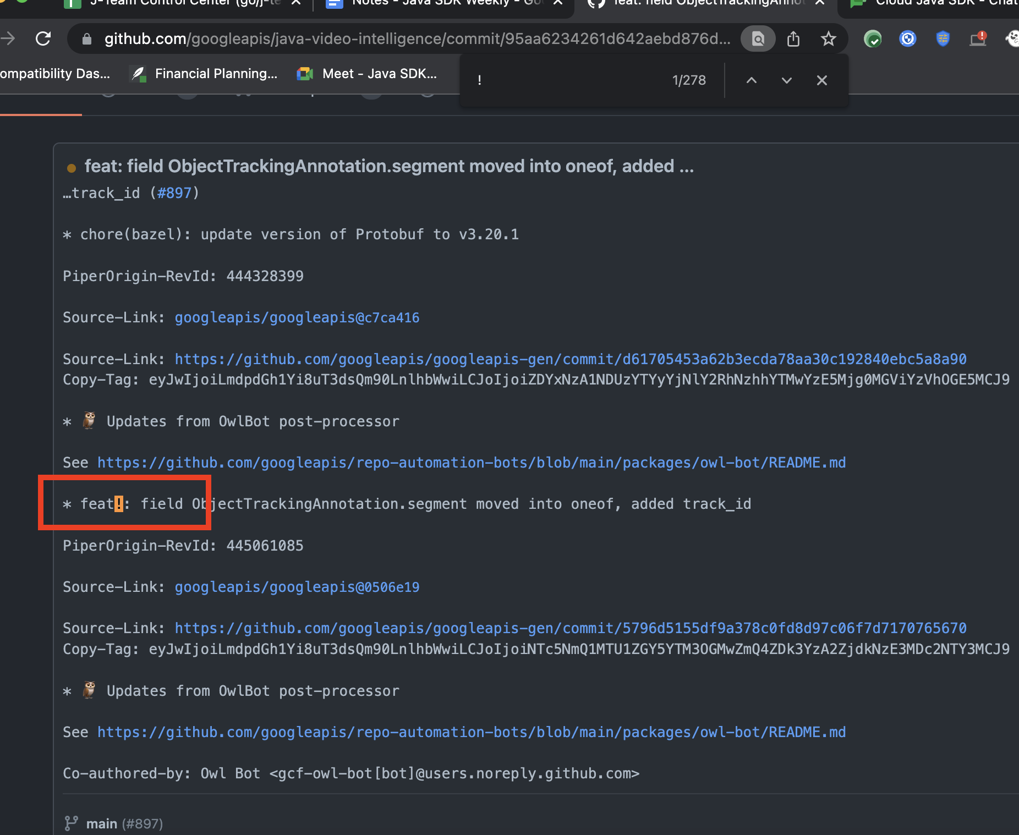
Task: Click the highlighted feat! line
Action: [x=407, y=504]
